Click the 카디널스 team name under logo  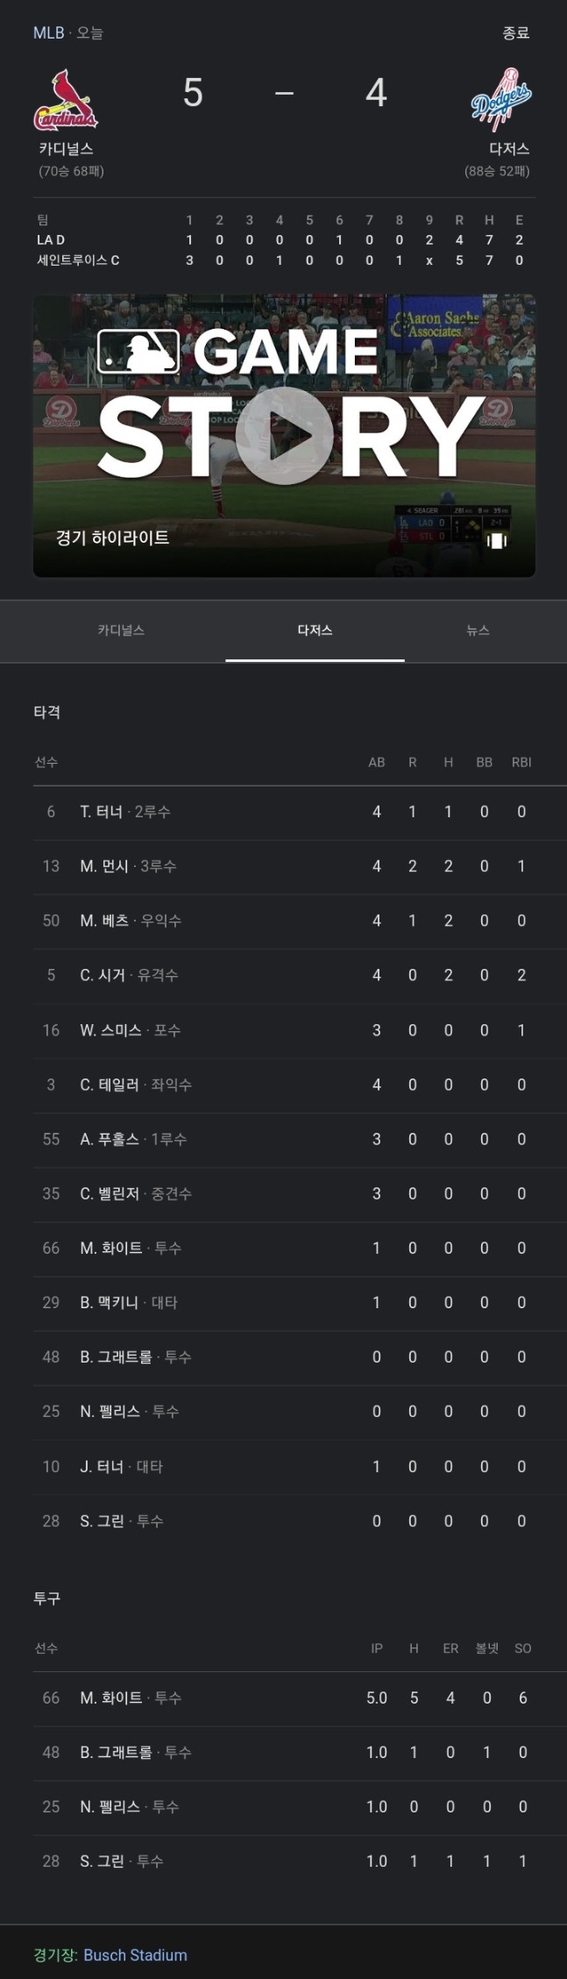(66, 149)
